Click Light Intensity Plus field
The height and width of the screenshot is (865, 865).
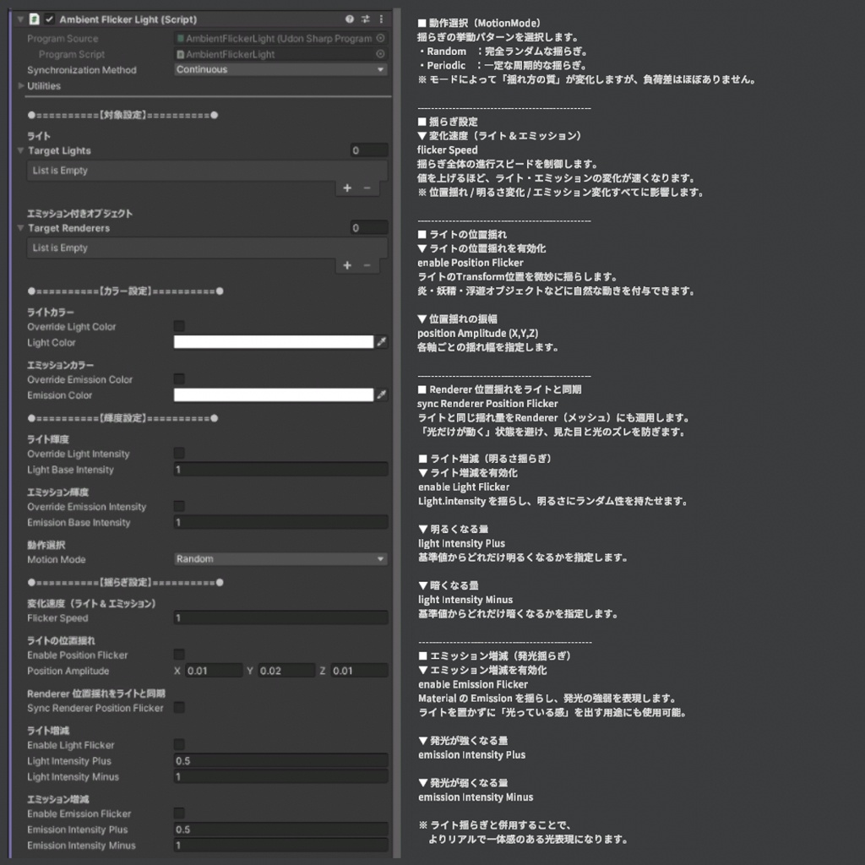point(280,761)
